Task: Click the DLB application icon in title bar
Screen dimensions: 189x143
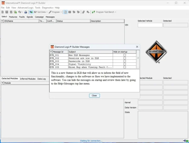Action: point(3,3)
